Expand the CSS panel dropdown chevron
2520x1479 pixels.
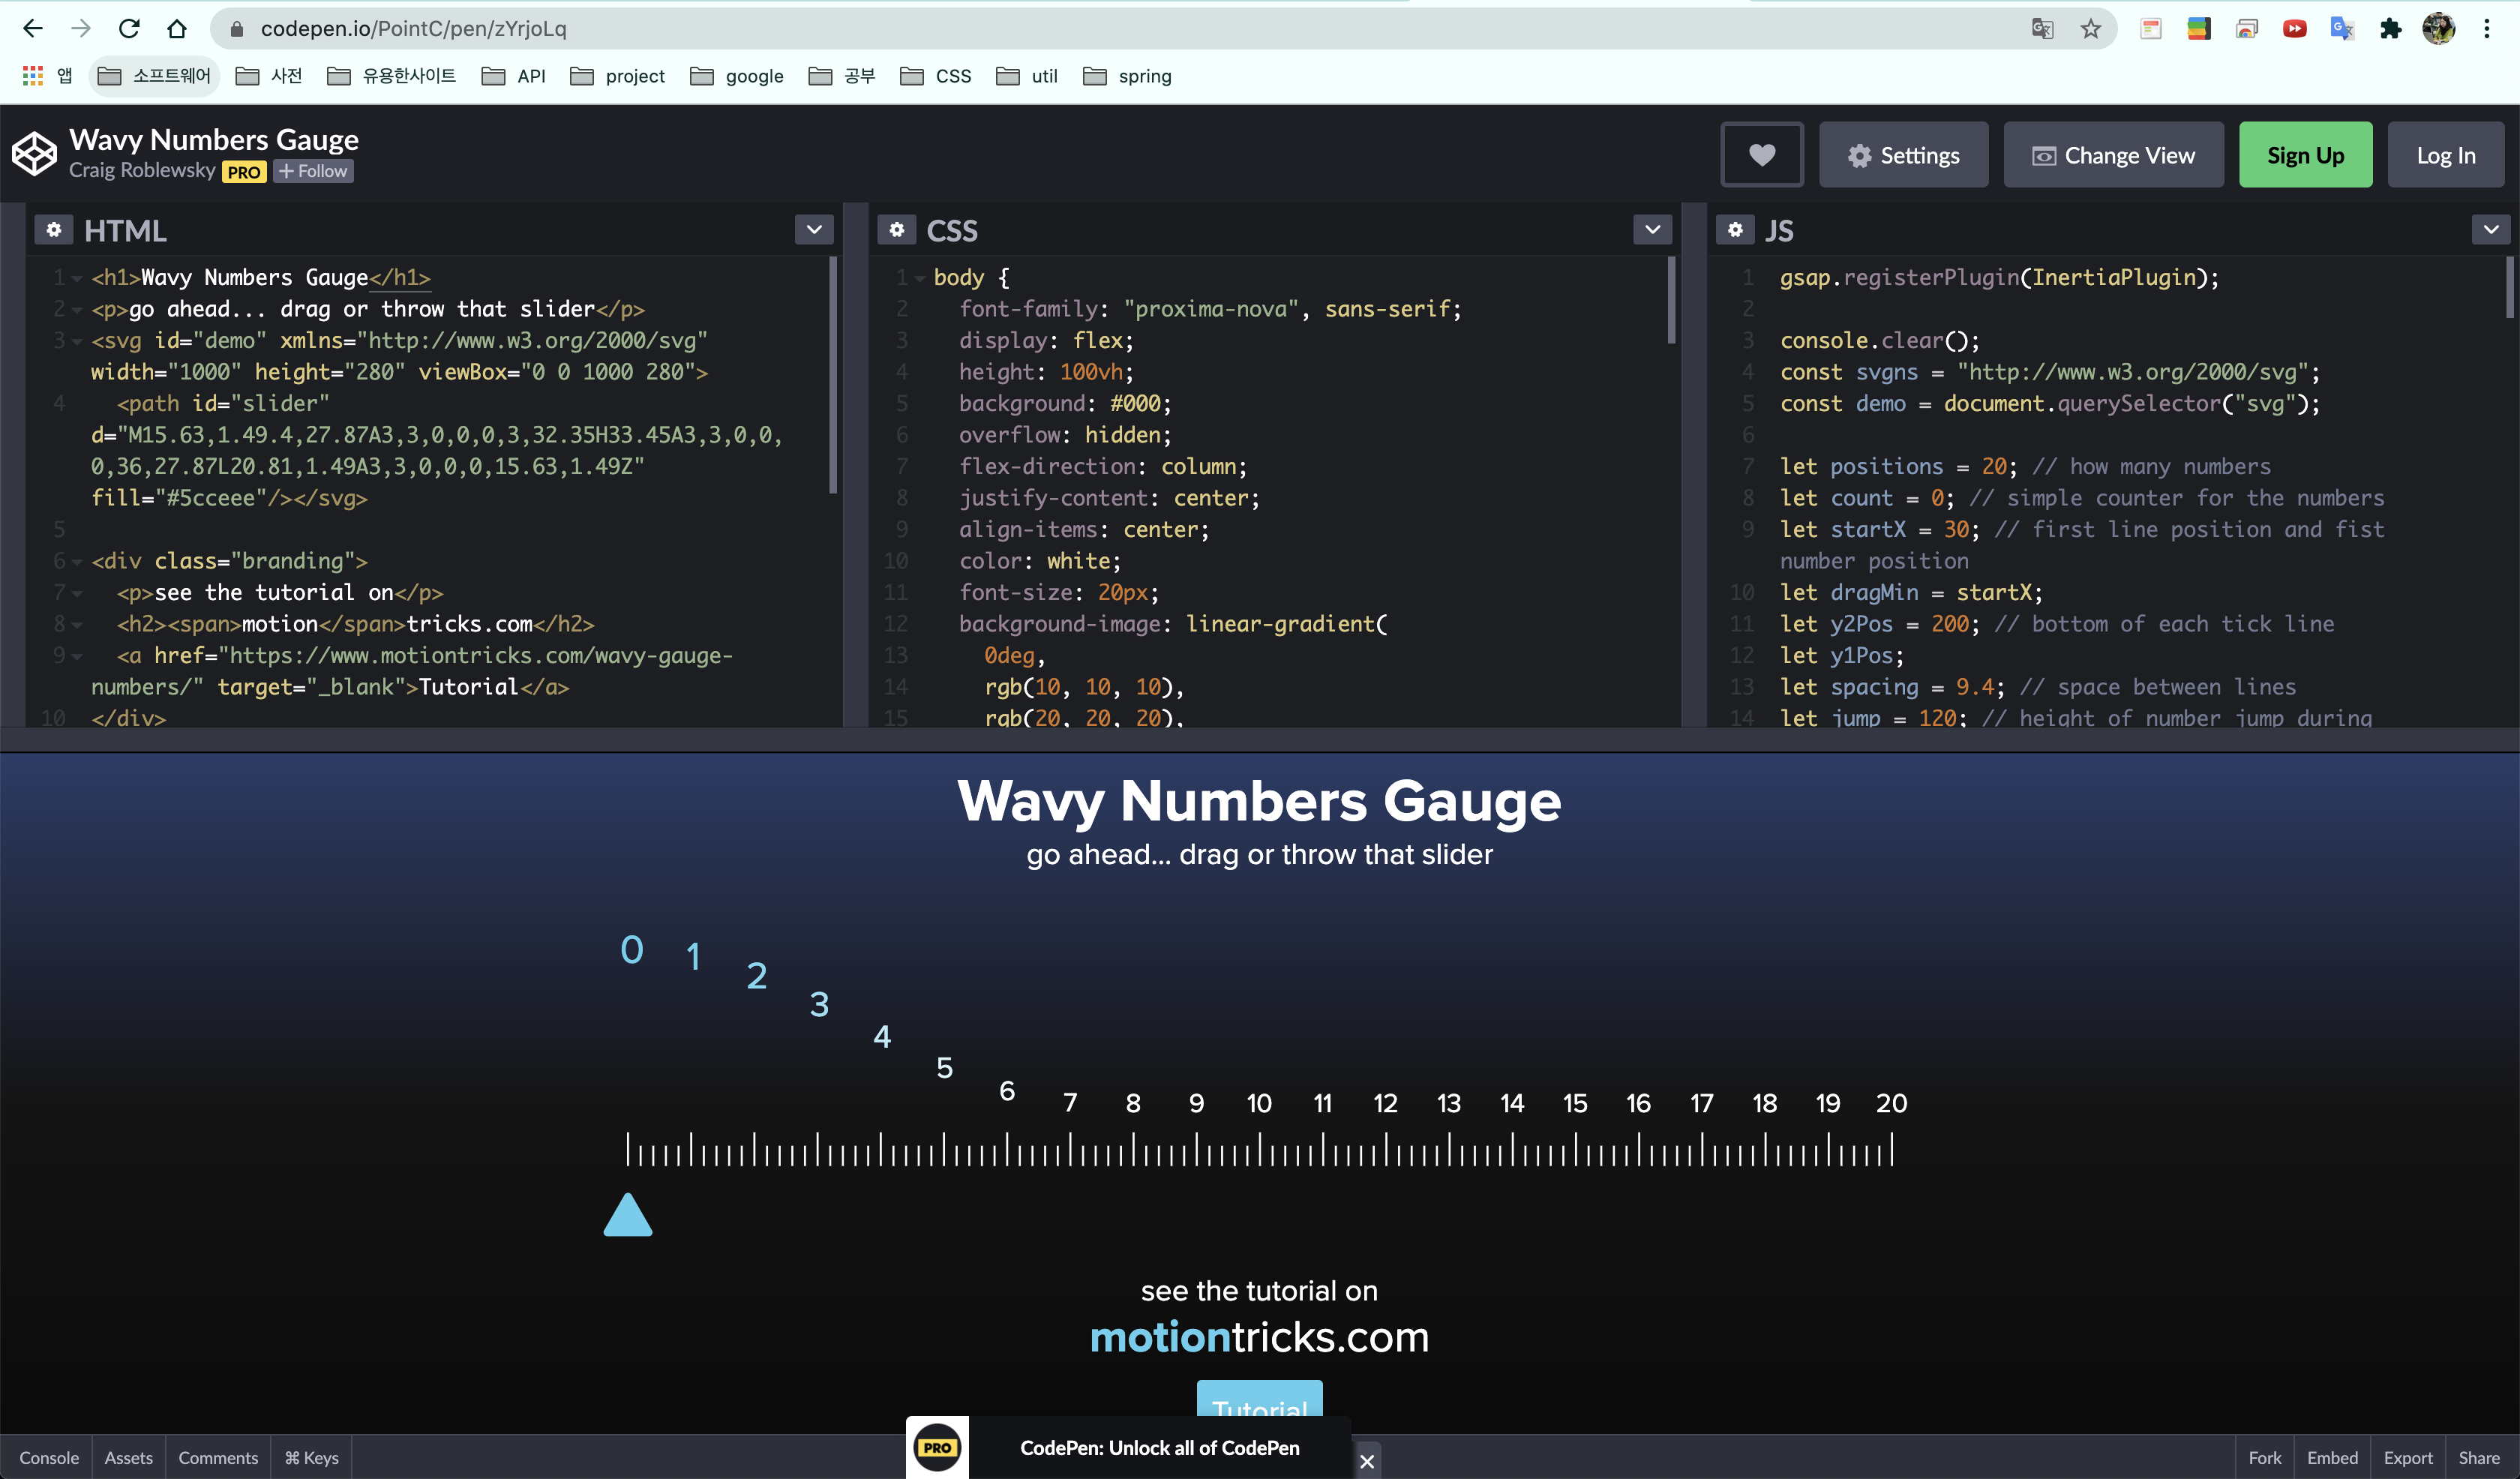click(x=1652, y=230)
